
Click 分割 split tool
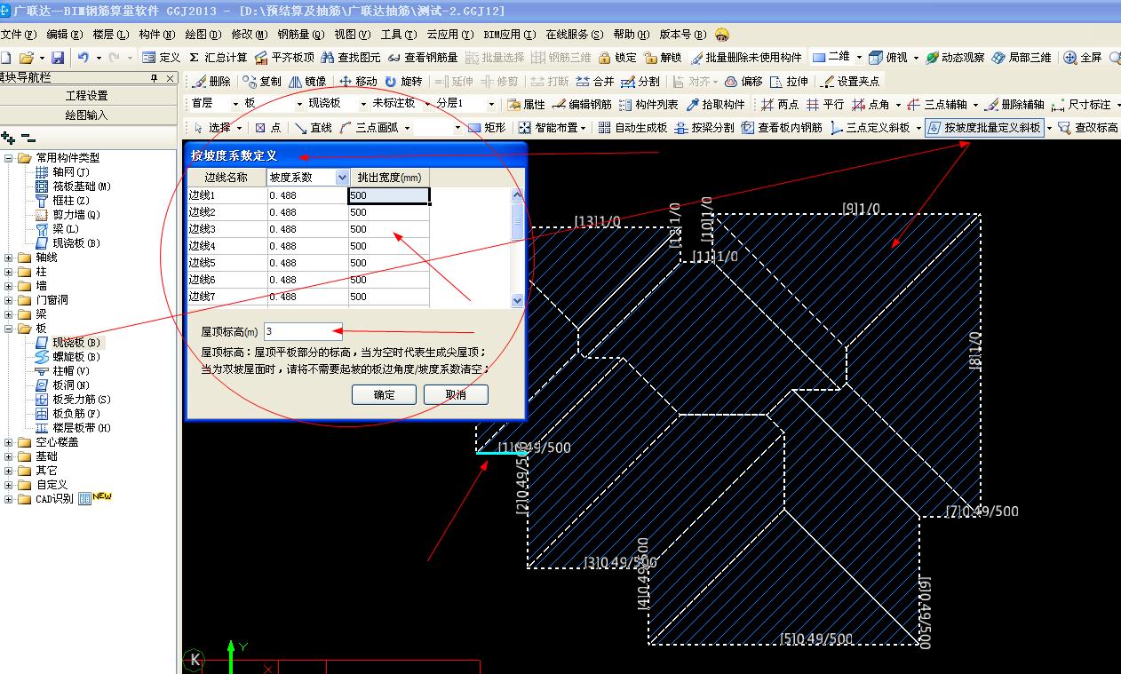click(640, 81)
